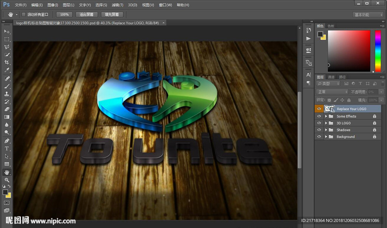The width and height of the screenshot is (387, 228).
Task: Open the 滤镜(T) menu
Action: [x=118, y=5]
